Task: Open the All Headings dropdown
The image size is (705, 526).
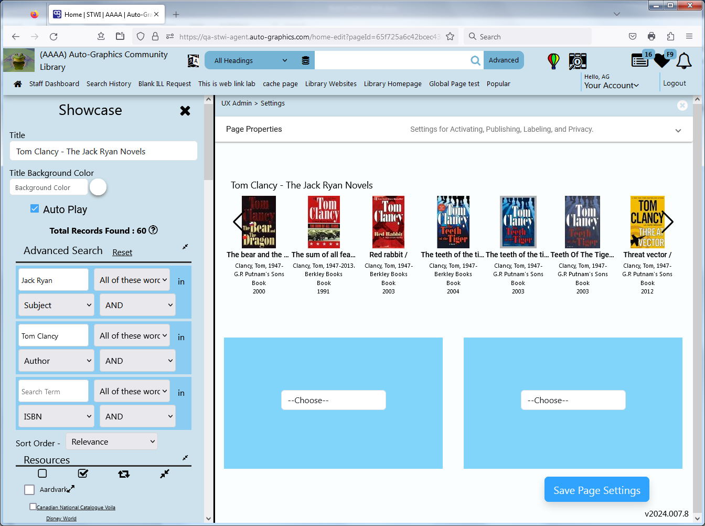Action: point(251,60)
